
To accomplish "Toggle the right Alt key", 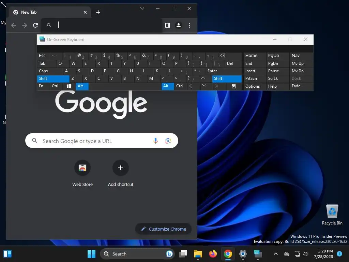I will point(168,86).
